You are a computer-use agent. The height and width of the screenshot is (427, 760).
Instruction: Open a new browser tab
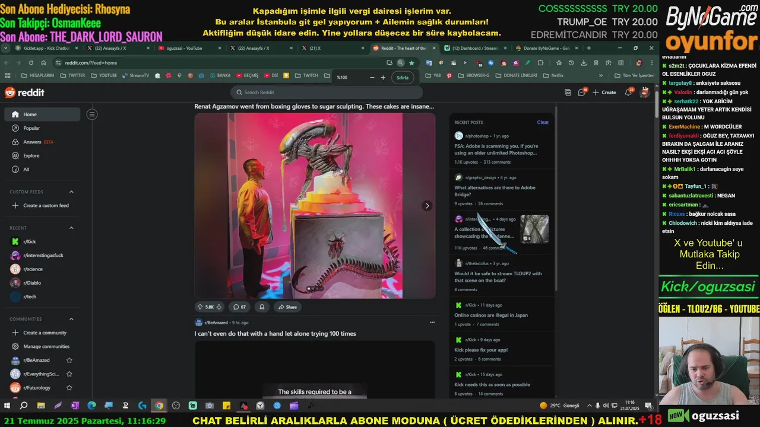coord(588,48)
